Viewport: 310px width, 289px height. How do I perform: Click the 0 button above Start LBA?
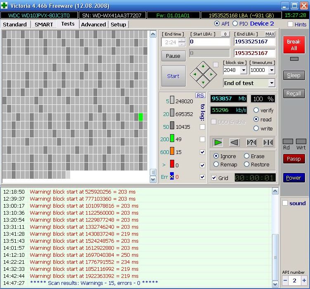[x=225, y=34]
